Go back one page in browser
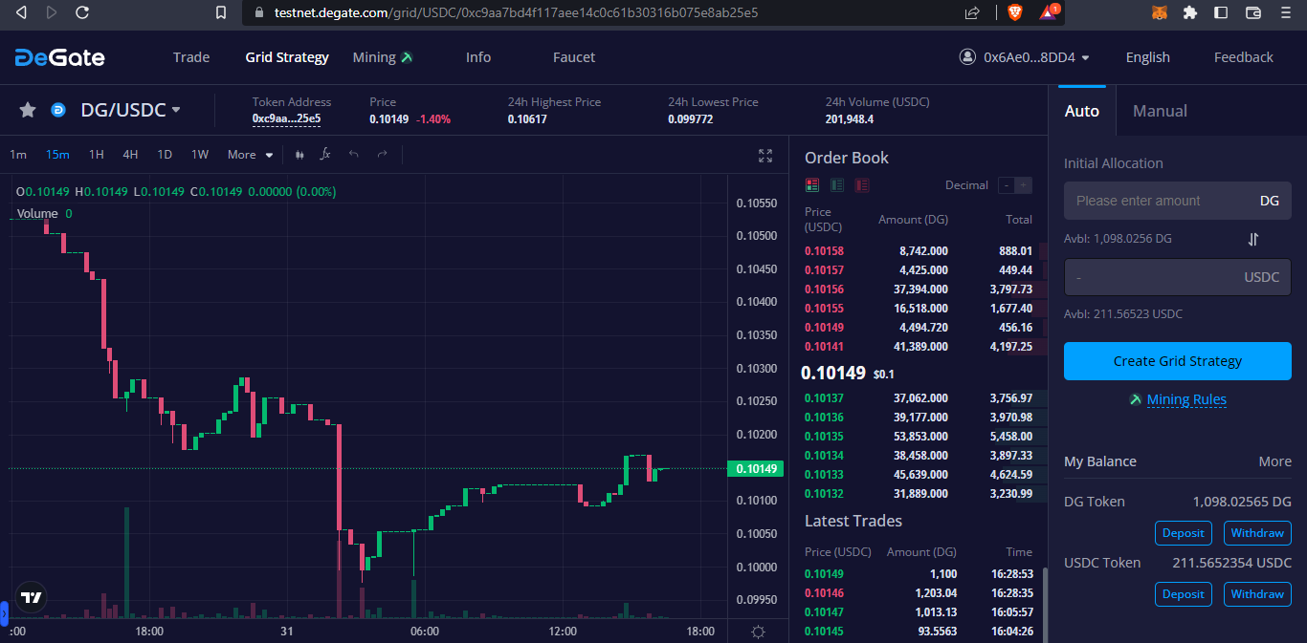1307x643 pixels. pyautogui.click(x=22, y=12)
